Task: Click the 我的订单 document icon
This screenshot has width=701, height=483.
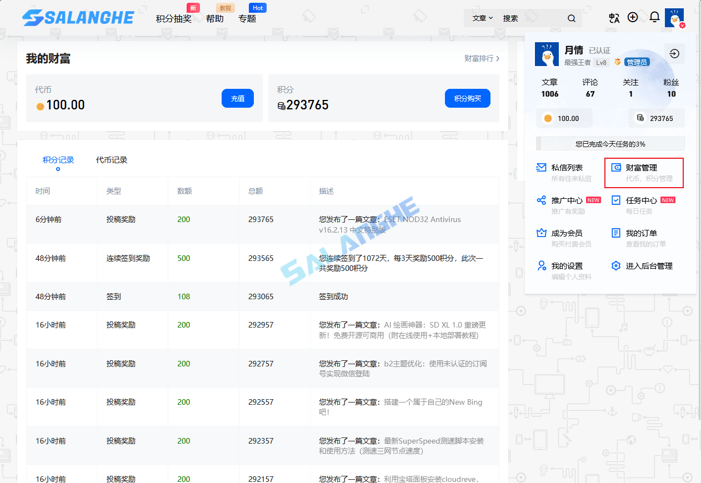Action: pyautogui.click(x=615, y=233)
